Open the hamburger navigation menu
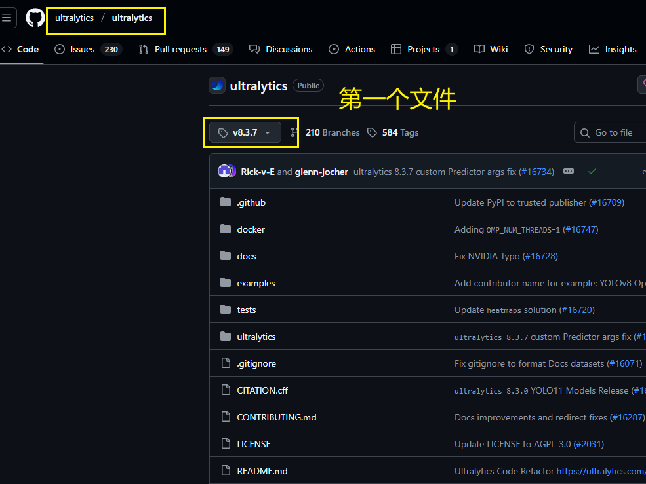 tap(7, 18)
